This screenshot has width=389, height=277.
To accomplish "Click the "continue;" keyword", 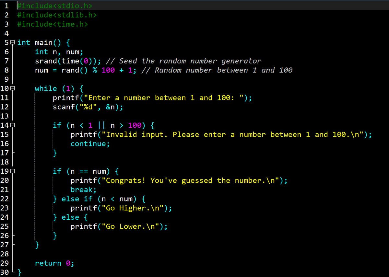I will click(x=90, y=144).
